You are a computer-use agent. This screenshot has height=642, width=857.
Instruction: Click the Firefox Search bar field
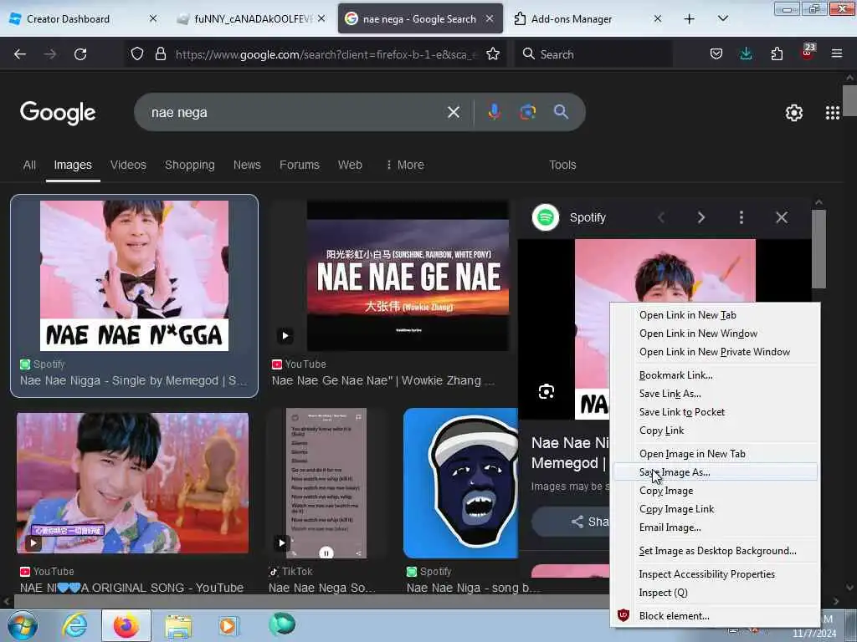(x=593, y=54)
